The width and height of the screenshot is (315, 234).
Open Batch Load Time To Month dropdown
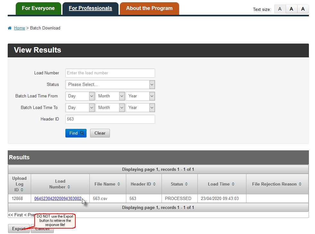[x=110, y=108]
